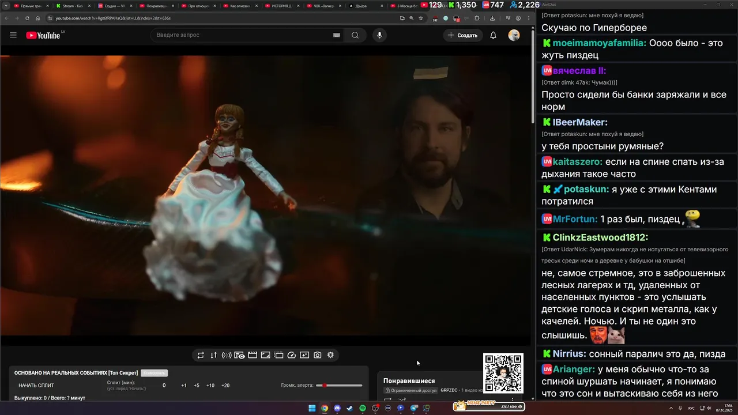The image size is (738, 415).
Task: Open the playback speed gauge icon
Action: [291, 355]
